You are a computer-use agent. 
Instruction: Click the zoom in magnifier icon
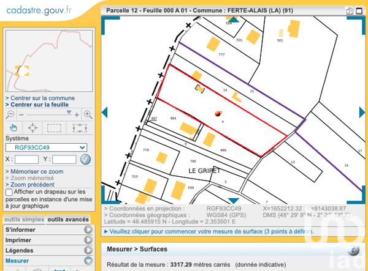click(x=88, y=114)
